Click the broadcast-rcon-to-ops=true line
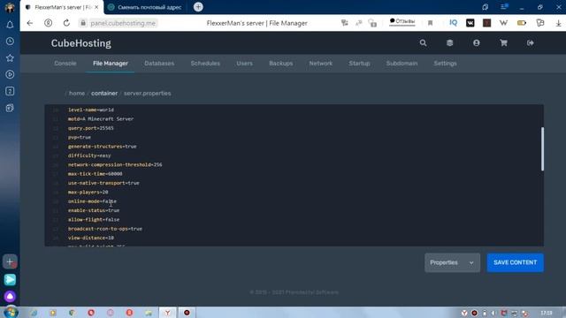Viewport: 566px width, 318px height. pyautogui.click(x=105, y=229)
